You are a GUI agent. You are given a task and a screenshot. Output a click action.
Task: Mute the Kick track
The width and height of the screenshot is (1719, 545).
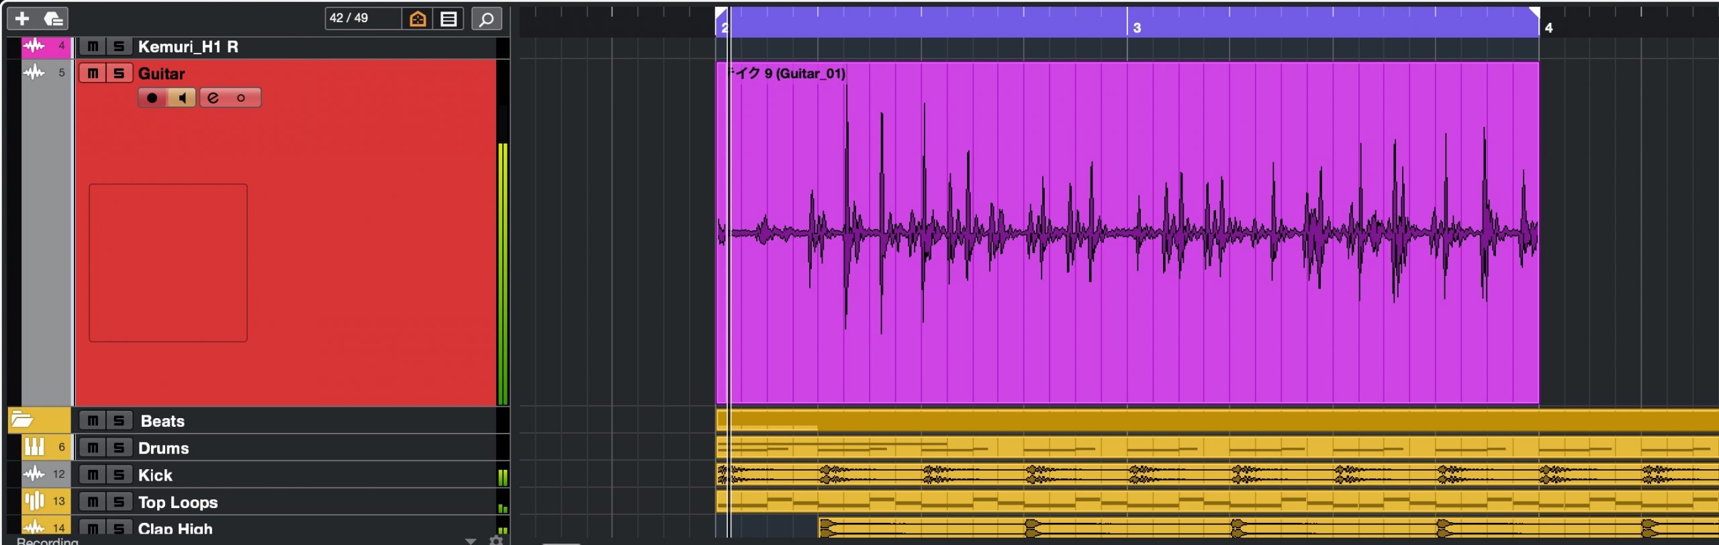[x=93, y=475]
